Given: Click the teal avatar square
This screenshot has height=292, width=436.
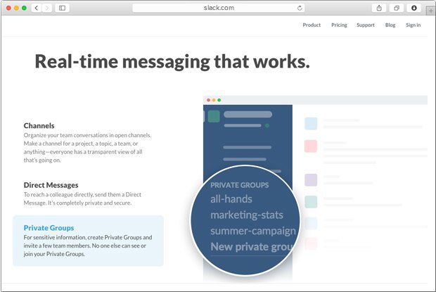Looking at the screenshot, I should (311, 202).
